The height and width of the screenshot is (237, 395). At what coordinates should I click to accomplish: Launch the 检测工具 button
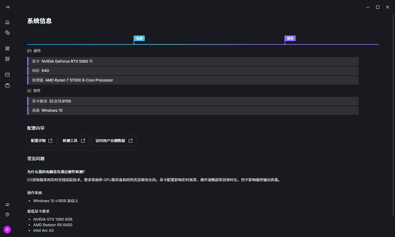coord(74,141)
